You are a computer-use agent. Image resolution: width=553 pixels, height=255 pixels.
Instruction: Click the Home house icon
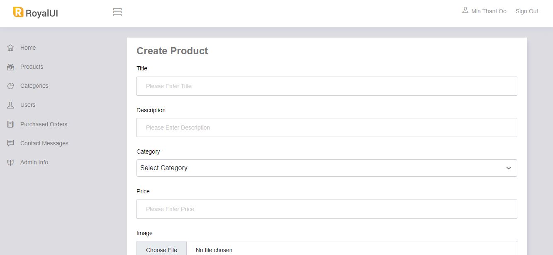[11, 48]
